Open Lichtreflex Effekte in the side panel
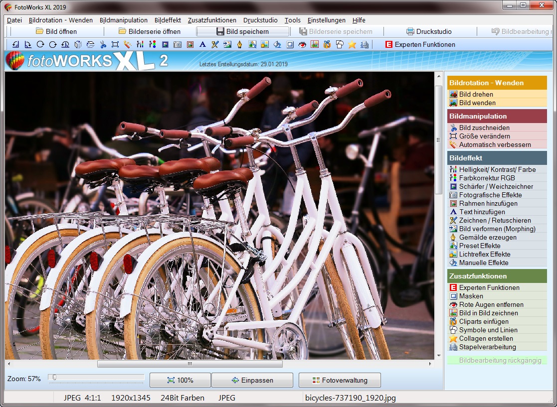557x407 pixels. click(497, 254)
